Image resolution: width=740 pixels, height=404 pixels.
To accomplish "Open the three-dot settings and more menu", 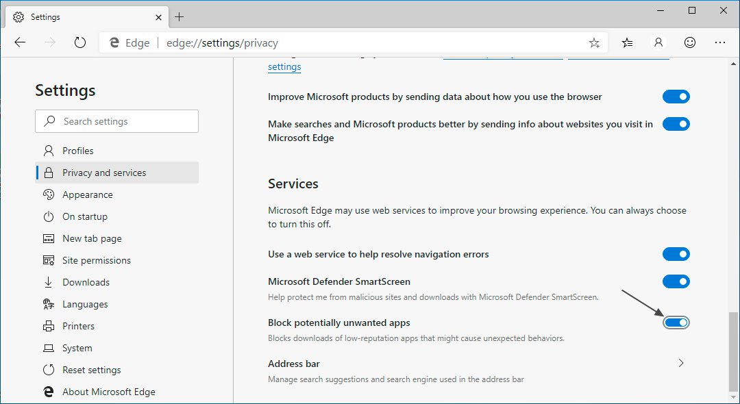I will click(x=720, y=42).
